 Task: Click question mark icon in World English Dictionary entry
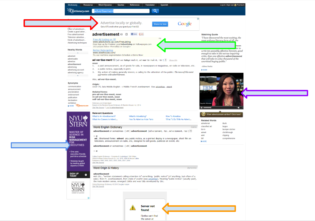tap(191, 131)
